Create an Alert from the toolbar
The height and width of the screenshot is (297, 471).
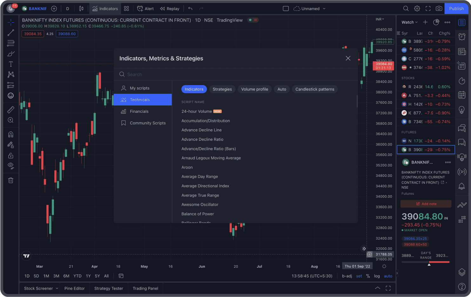tap(145, 9)
